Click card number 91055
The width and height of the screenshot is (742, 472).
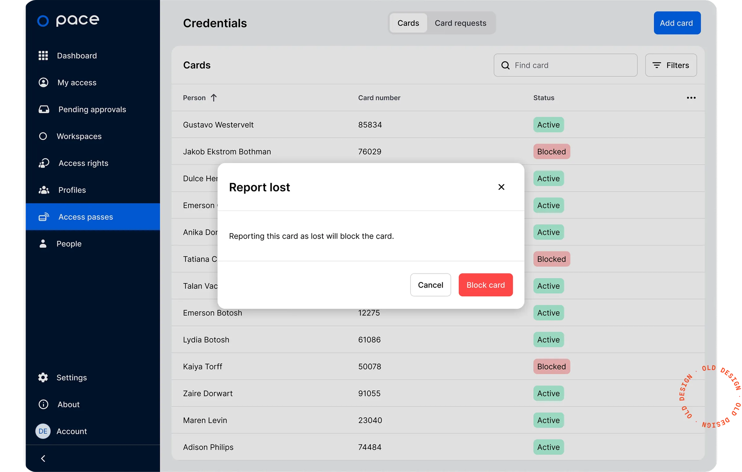tap(369, 393)
